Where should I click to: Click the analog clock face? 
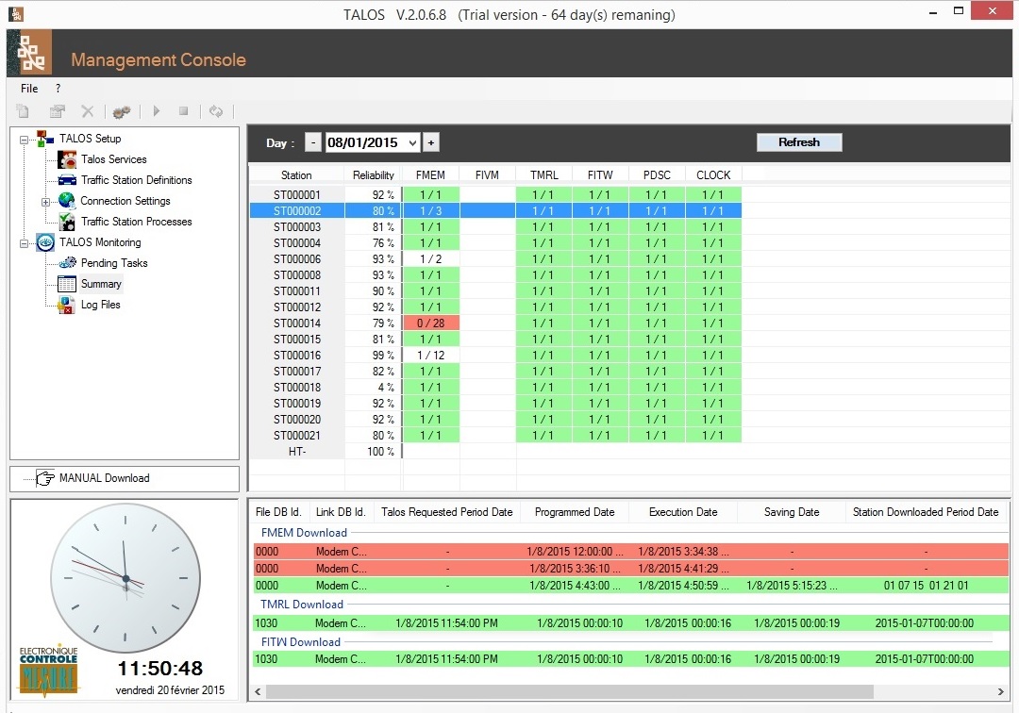point(125,578)
